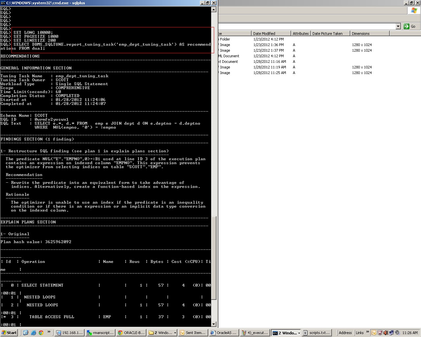Open the McAfee shield icon in system tray

(x=380, y=333)
